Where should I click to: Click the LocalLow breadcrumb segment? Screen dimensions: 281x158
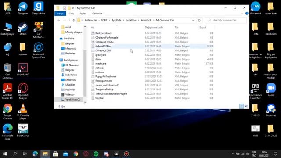point(131,20)
